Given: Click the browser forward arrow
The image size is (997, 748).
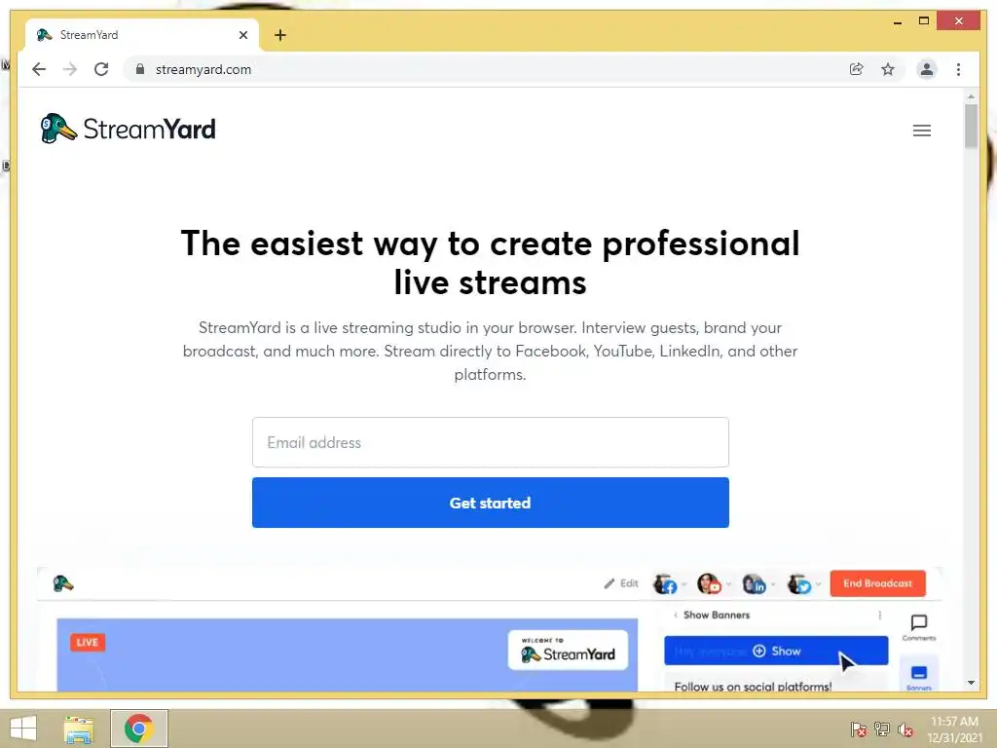Looking at the screenshot, I should pos(70,69).
